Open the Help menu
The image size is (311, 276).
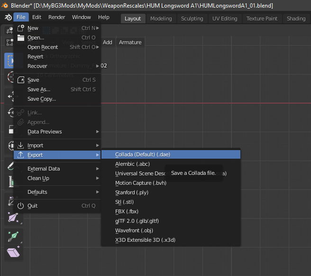103,17
